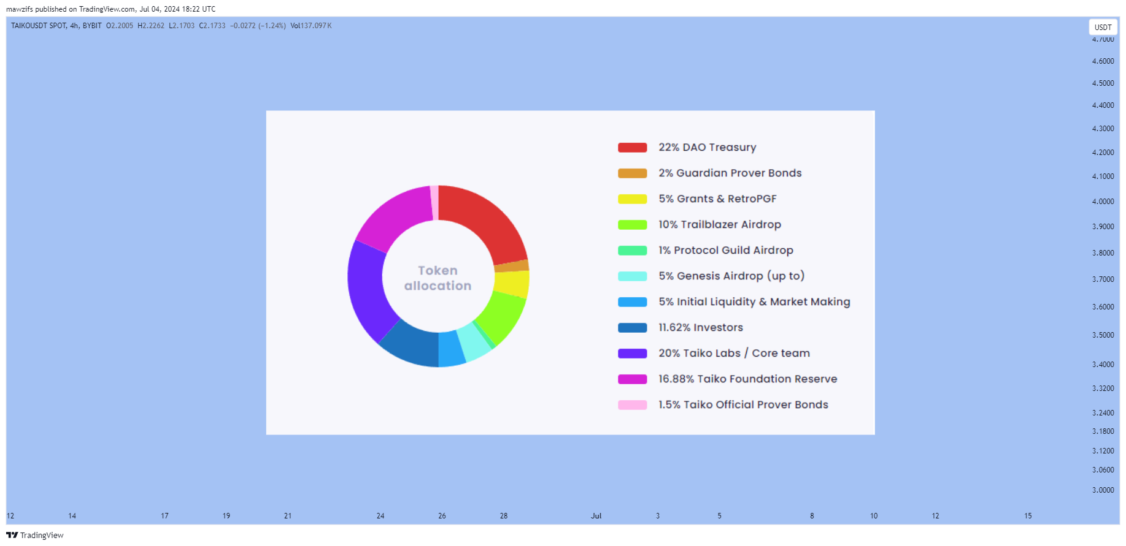The width and height of the screenshot is (1126, 546).
Task: Click '22% DAO Treasury' legend text
Action: coord(707,148)
